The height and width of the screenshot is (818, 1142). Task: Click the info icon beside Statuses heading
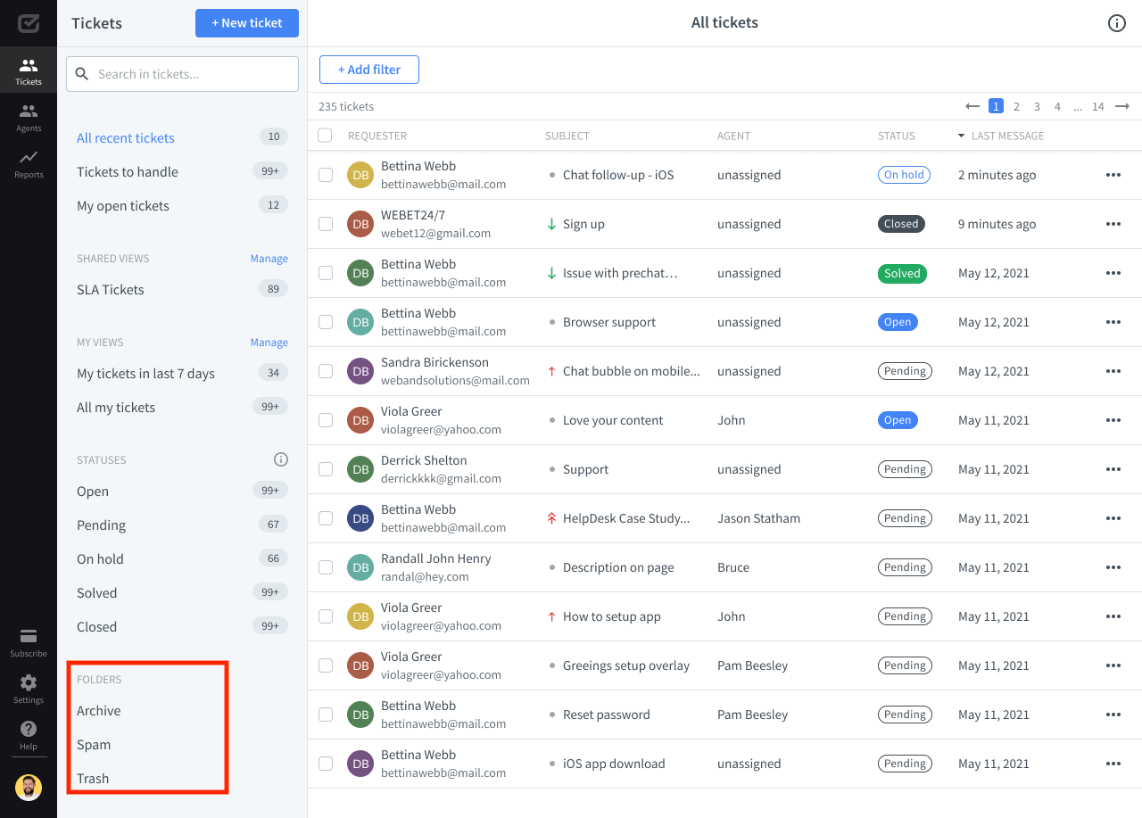click(x=281, y=460)
